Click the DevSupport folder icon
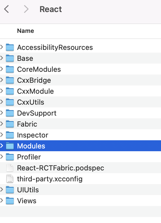 pos(10,113)
